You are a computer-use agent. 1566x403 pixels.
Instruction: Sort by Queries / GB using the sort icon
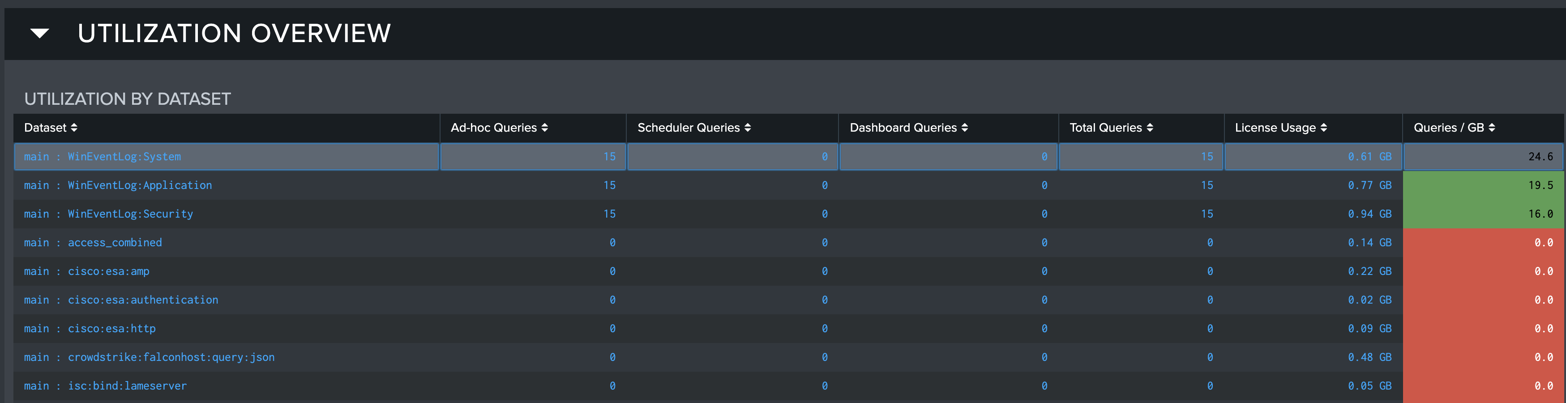tap(1493, 128)
